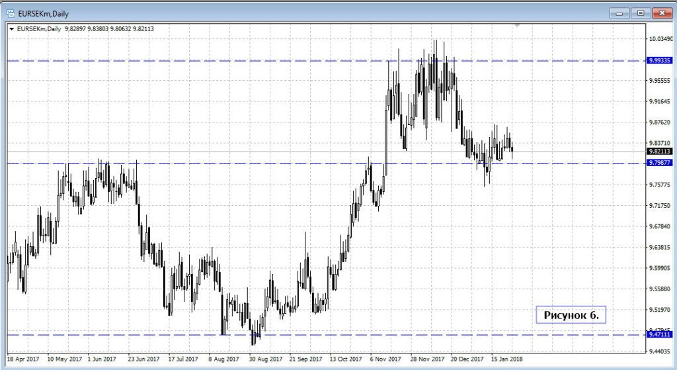Click the current price tag 9.82113

tap(660, 151)
